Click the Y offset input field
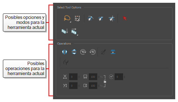 click(x=73, y=86)
